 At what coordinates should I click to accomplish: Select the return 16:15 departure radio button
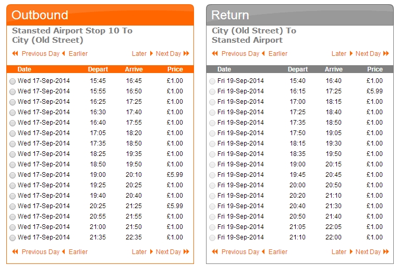click(212, 92)
